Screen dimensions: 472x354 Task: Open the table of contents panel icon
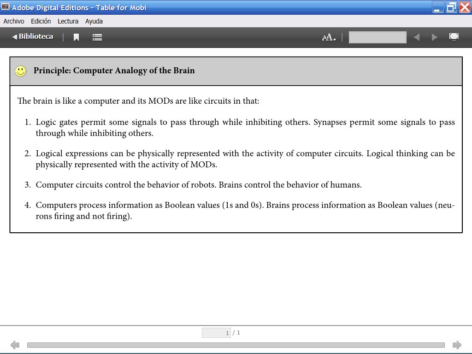(x=97, y=37)
